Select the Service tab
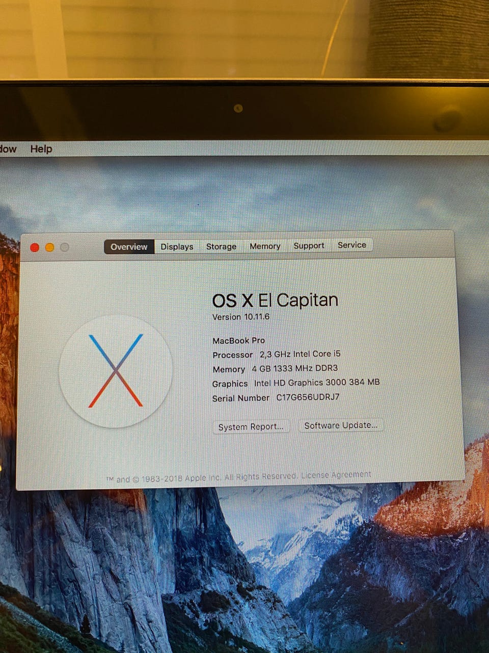 (x=352, y=245)
